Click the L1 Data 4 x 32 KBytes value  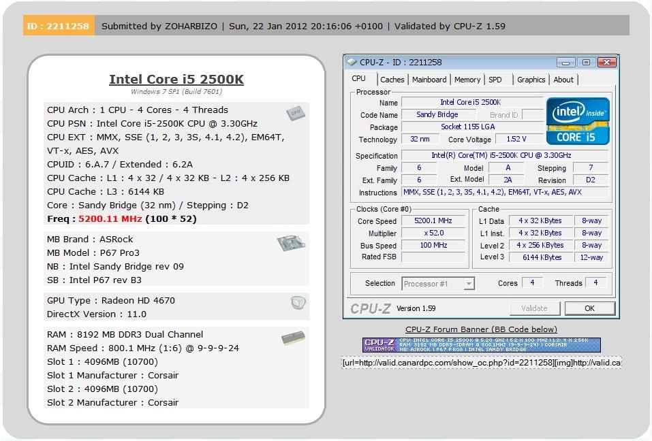(540, 221)
